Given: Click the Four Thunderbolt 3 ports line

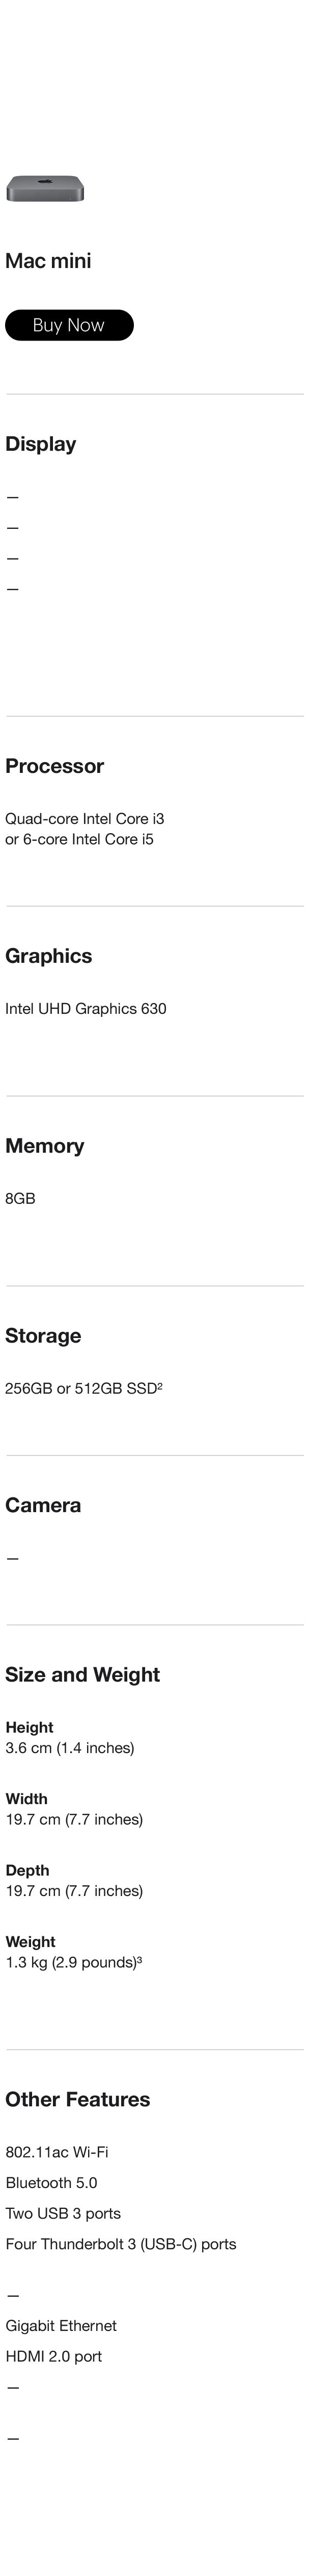Looking at the screenshot, I should click(x=121, y=2244).
